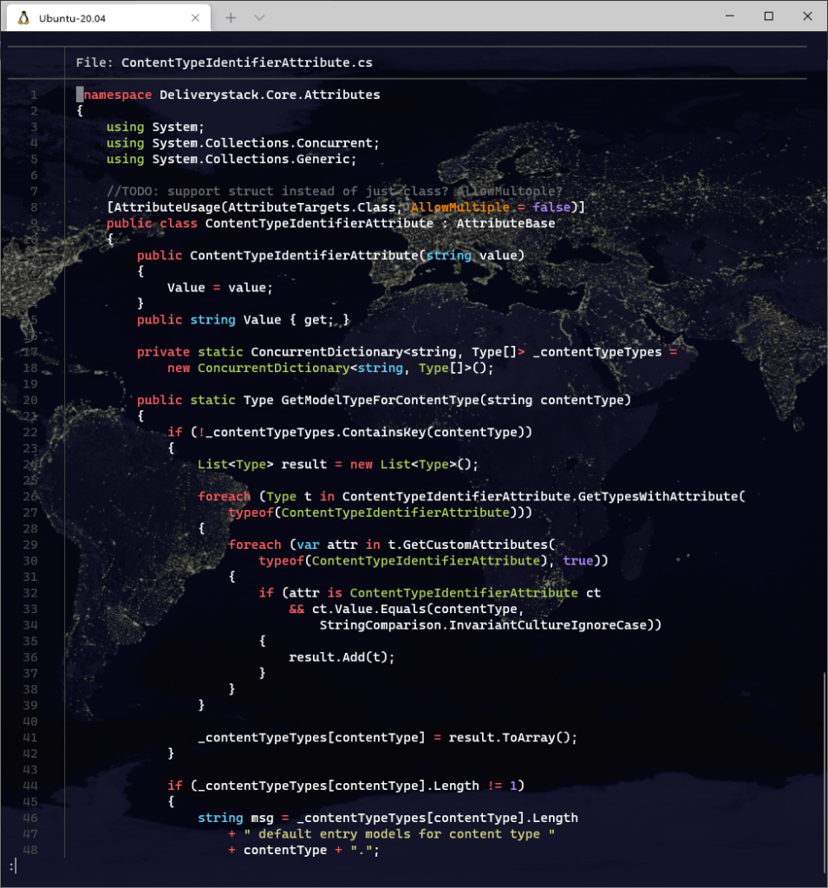
Task: Click the grey TODO comment line
Action: click(334, 191)
